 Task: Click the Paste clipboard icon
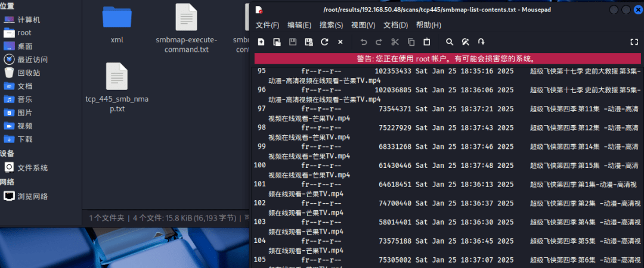426,42
